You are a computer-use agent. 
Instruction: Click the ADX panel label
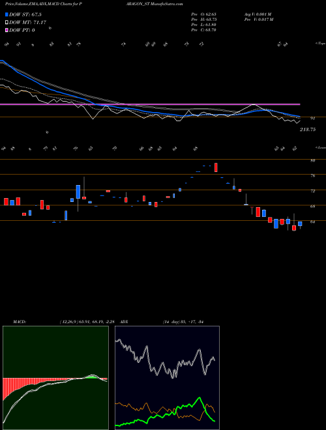point(125,322)
